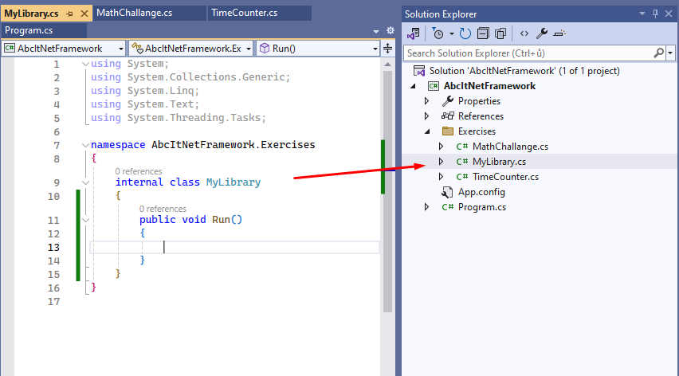The height and width of the screenshot is (376, 679).
Task: Click the Preview Selected Items icon
Action: [559, 33]
